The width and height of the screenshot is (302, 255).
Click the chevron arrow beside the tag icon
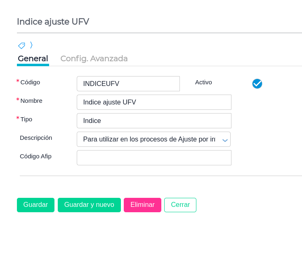click(x=31, y=45)
